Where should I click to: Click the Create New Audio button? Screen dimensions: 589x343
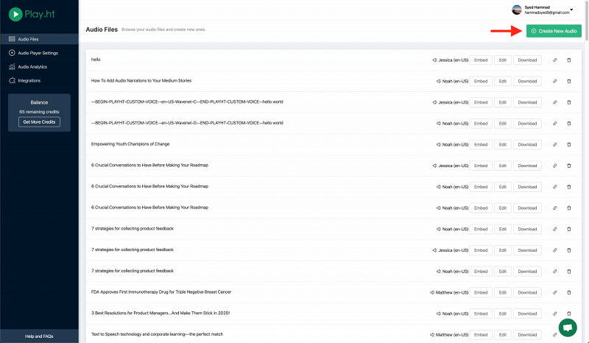(x=554, y=31)
